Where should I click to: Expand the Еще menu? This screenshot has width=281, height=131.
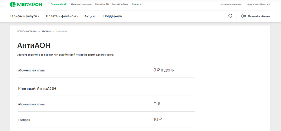point(136,4)
